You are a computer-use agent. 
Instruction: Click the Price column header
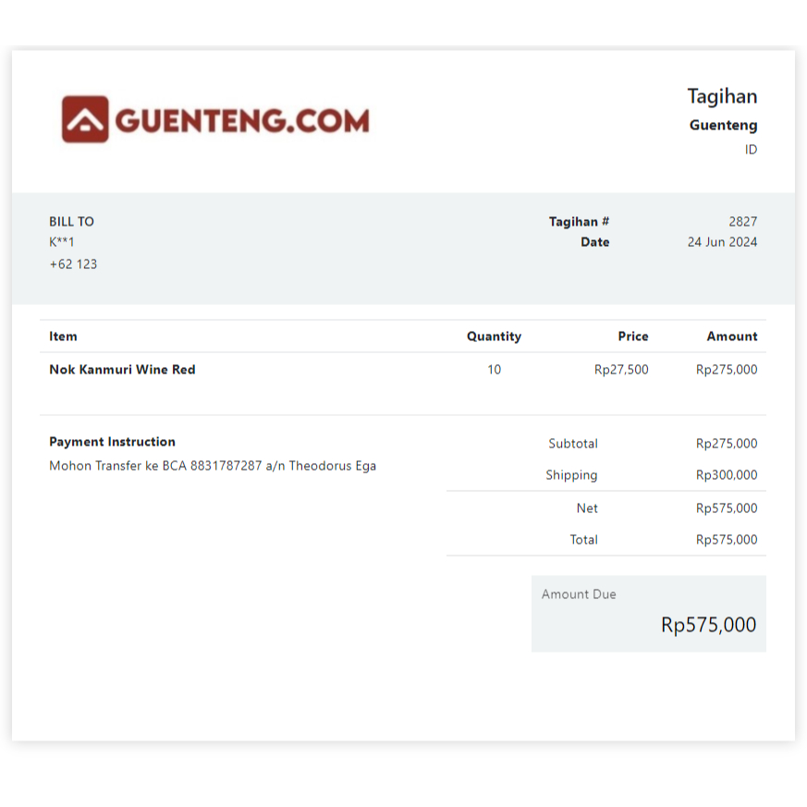point(633,336)
